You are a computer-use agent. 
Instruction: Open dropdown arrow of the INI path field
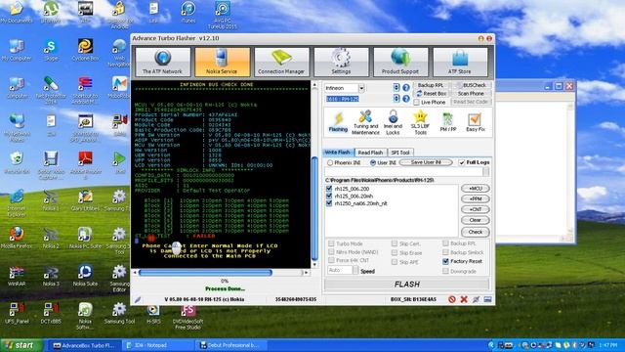pyautogui.click(x=486, y=172)
